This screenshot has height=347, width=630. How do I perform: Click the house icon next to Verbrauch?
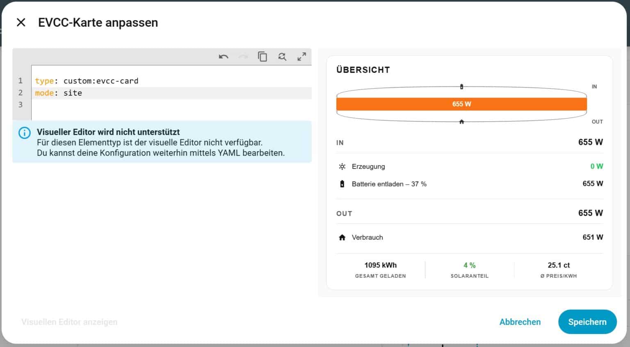[x=342, y=237]
